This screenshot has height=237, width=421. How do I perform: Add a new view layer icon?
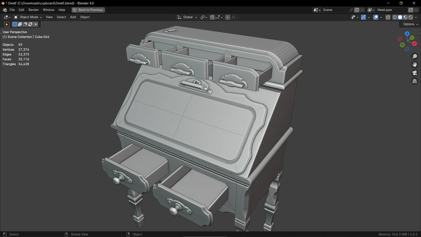(410, 10)
